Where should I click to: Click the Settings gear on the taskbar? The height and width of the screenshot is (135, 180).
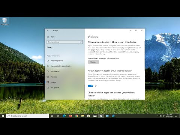click(x=101, y=116)
